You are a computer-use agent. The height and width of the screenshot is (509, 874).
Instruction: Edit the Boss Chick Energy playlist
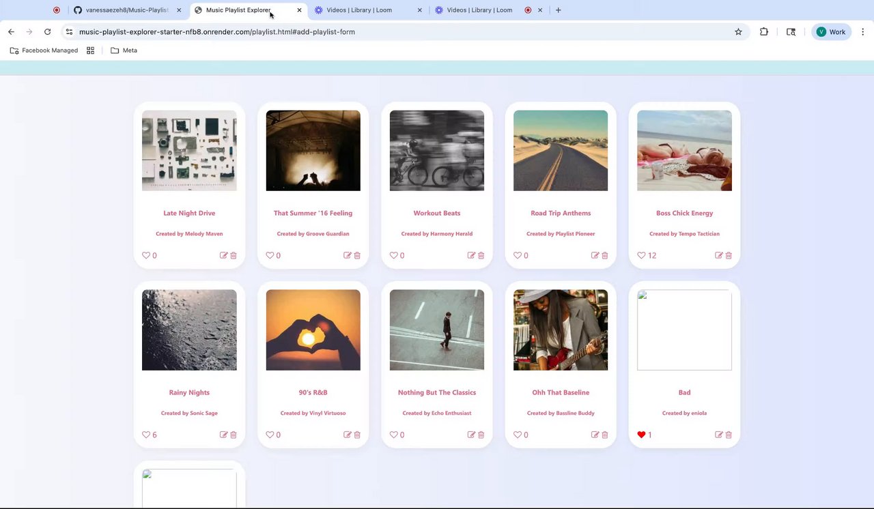718,255
